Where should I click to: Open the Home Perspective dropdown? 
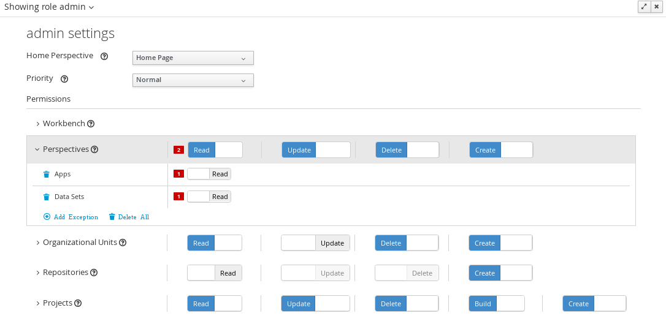(193, 58)
